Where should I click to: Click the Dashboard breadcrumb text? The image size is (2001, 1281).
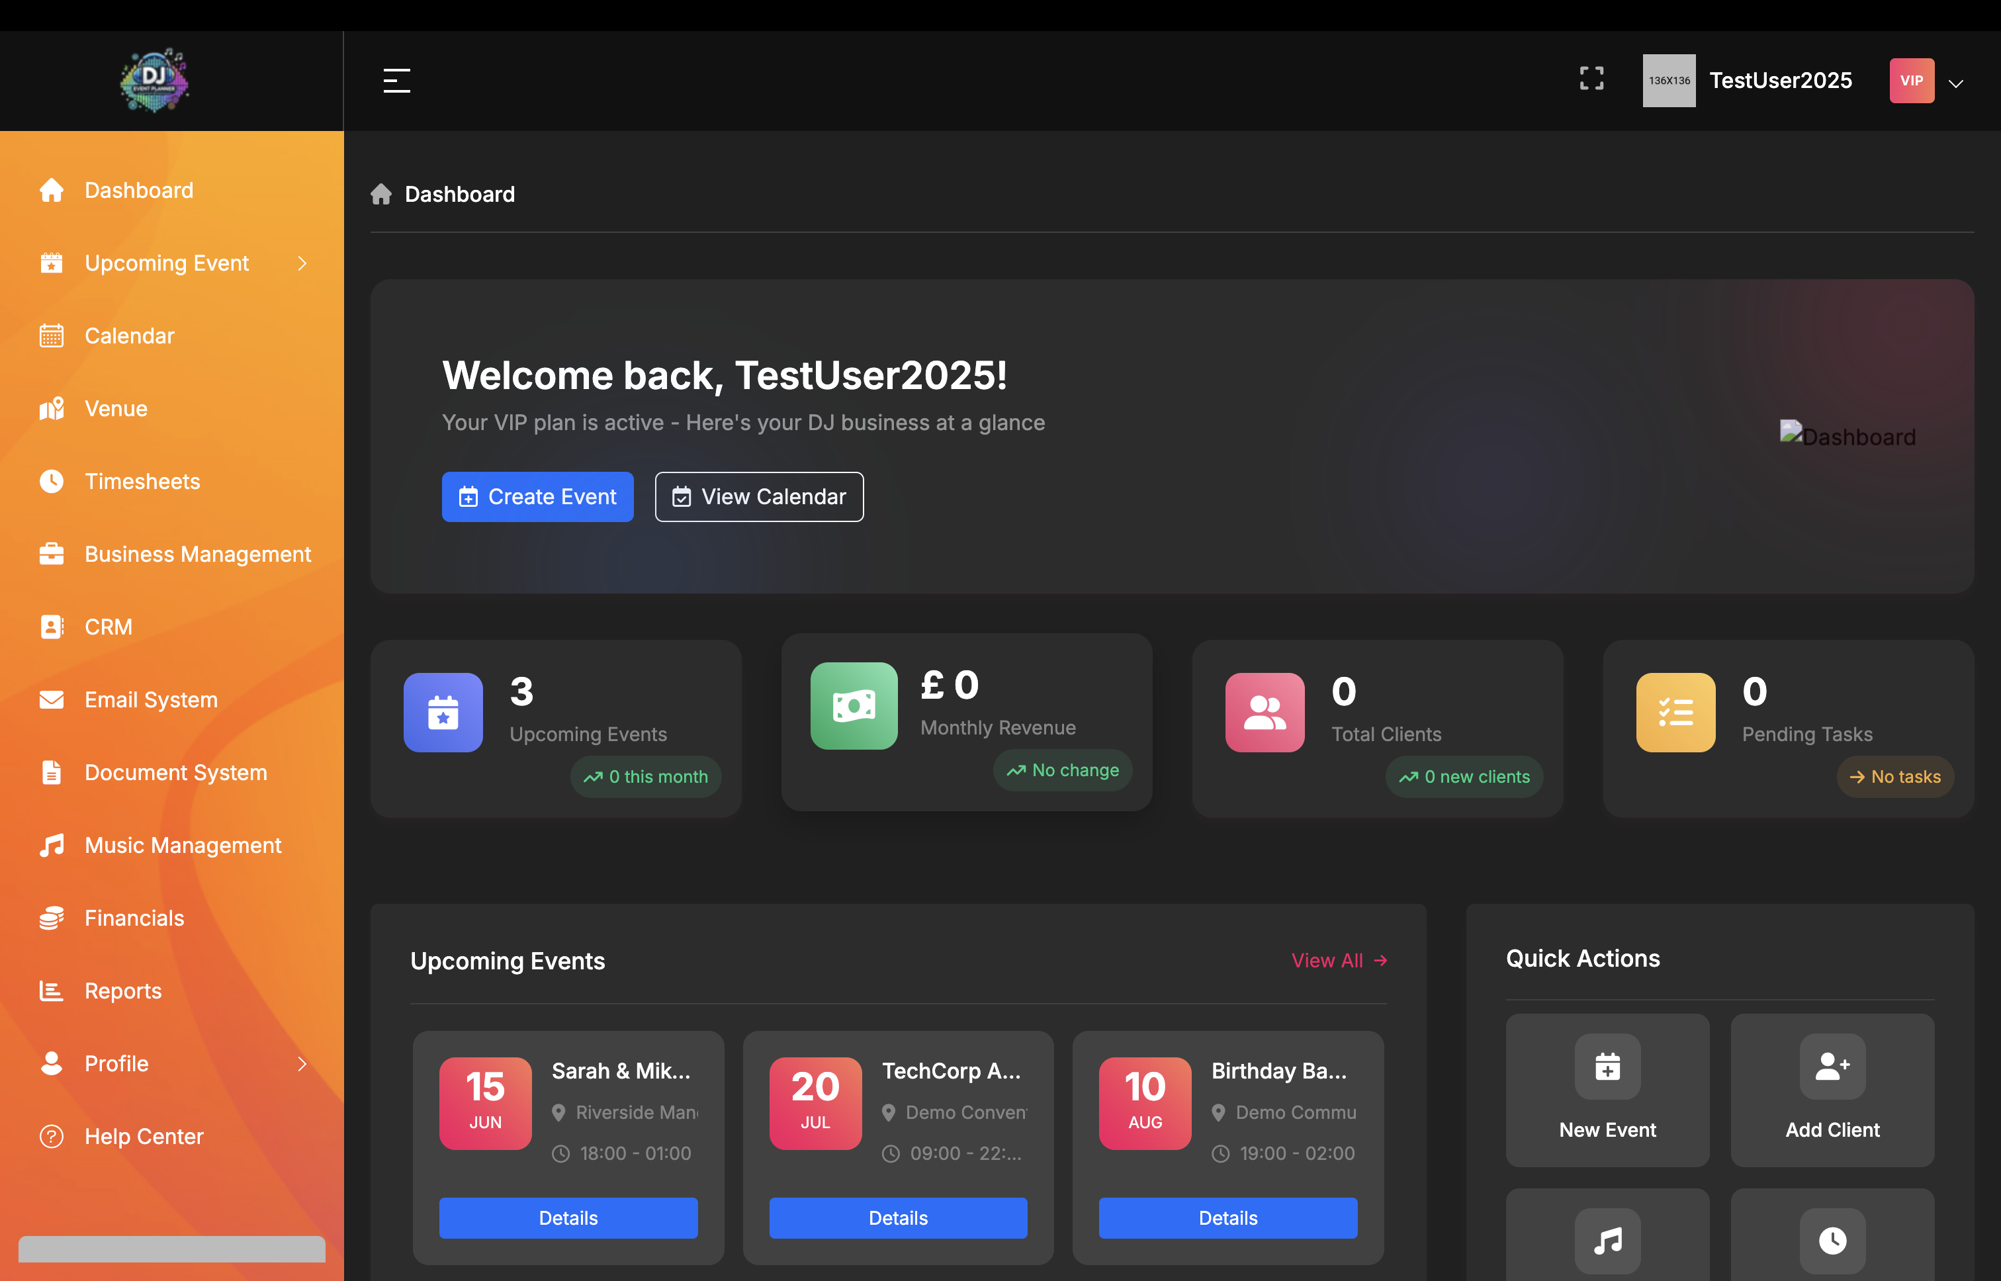[459, 194]
